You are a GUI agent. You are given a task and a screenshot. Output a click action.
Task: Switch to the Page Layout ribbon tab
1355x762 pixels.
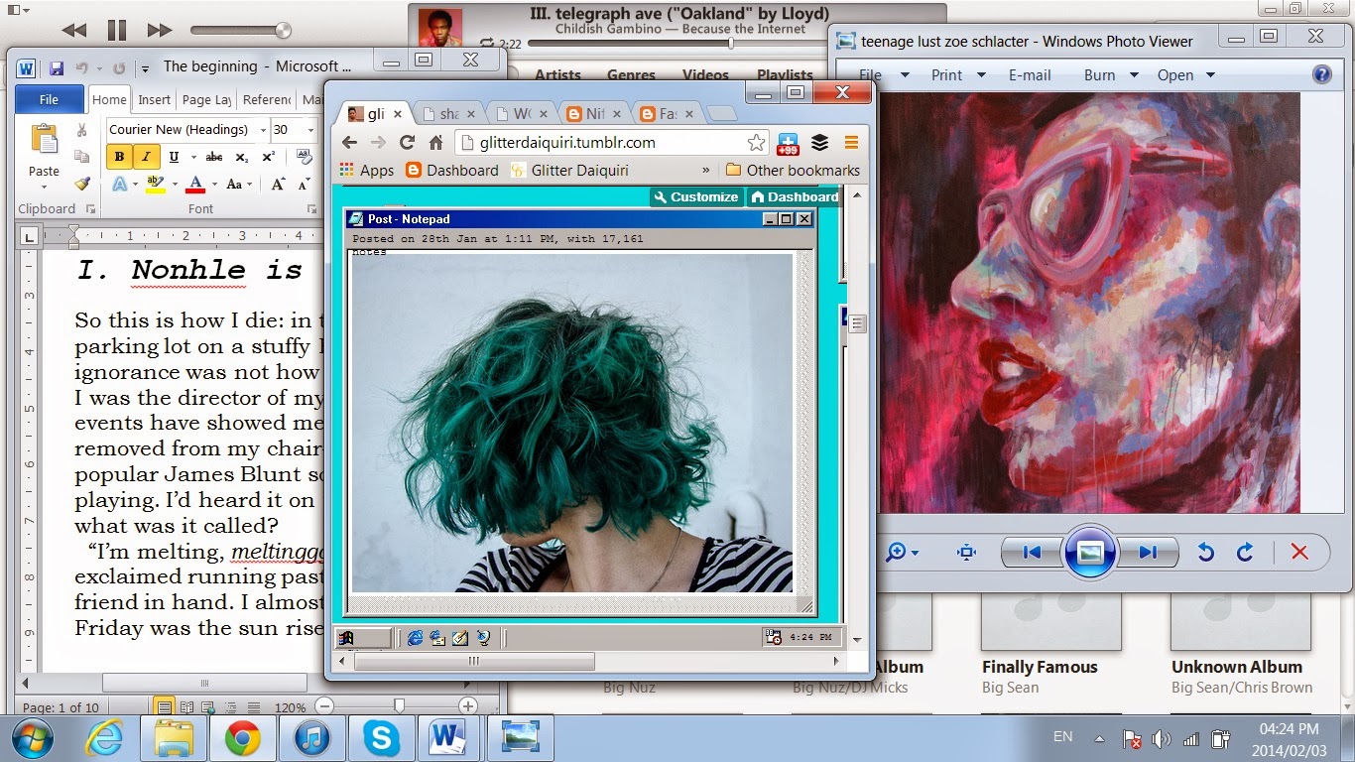pos(206,99)
